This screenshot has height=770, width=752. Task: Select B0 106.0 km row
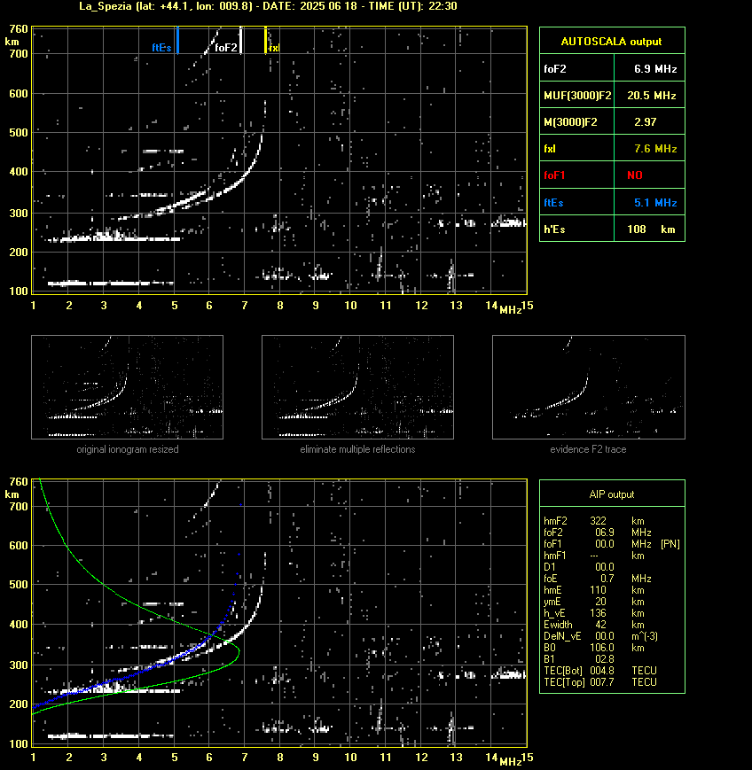(594, 648)
